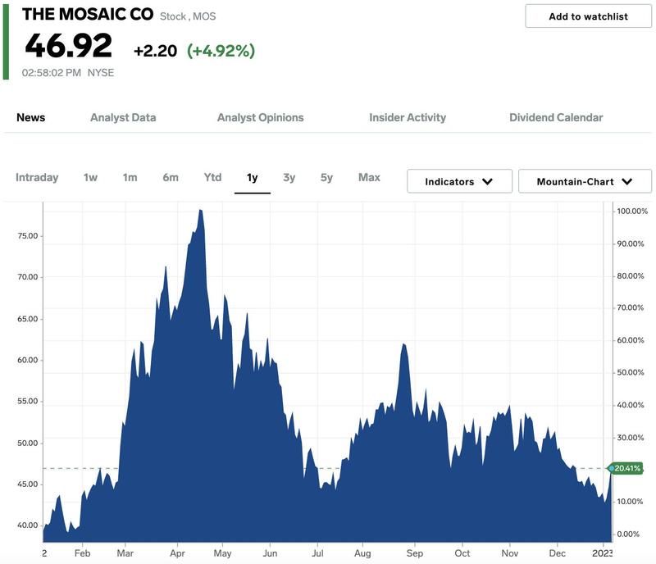Click the 02:58:02 PM NYSE timestamp

(68, 73)
